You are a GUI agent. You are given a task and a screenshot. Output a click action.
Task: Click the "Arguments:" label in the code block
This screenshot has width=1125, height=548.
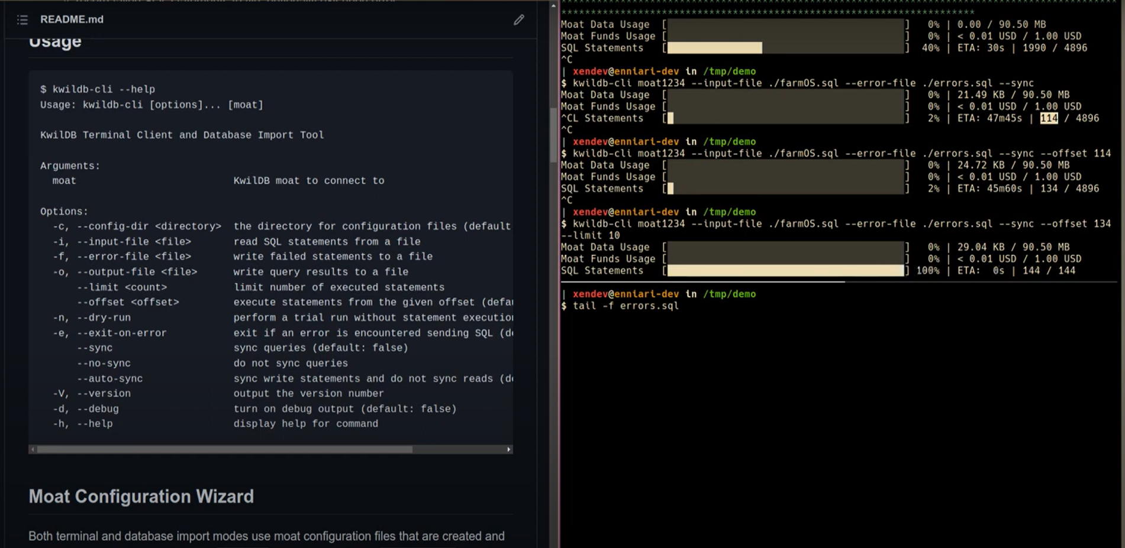pyautogui.click(x=70, y=166)
